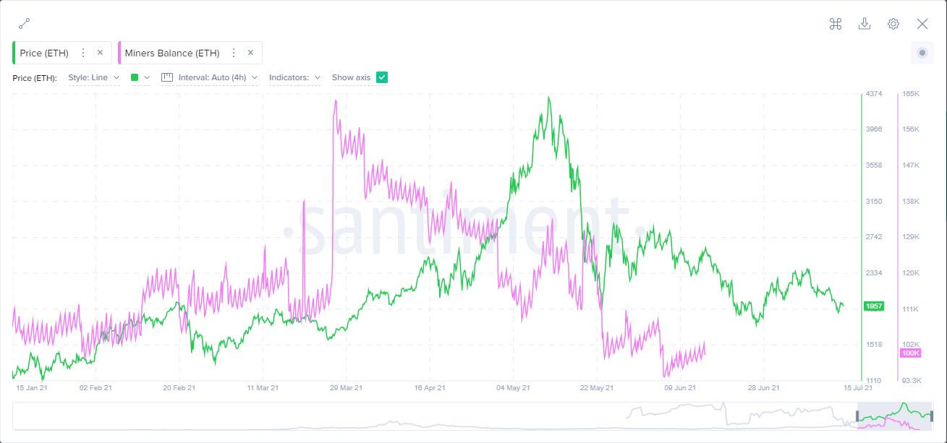Click the keyboard shortcuts command icon

836,24
